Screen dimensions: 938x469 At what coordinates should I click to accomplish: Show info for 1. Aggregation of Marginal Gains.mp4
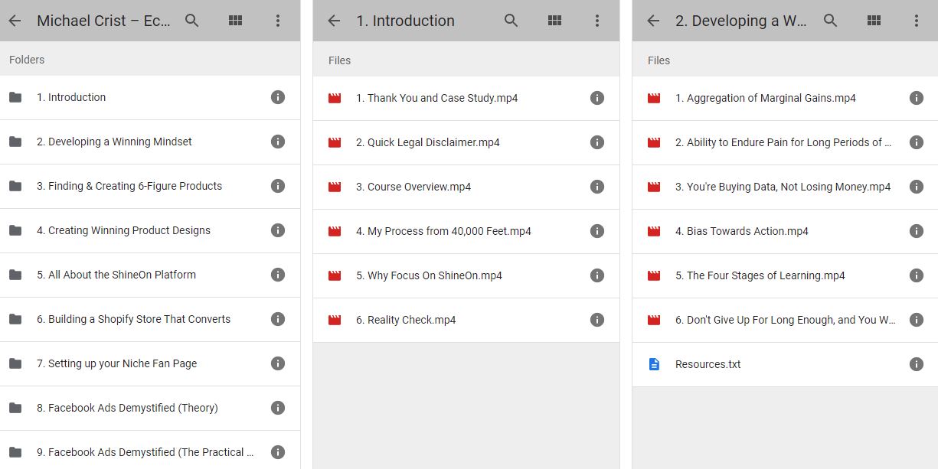(x=917, y=98)
